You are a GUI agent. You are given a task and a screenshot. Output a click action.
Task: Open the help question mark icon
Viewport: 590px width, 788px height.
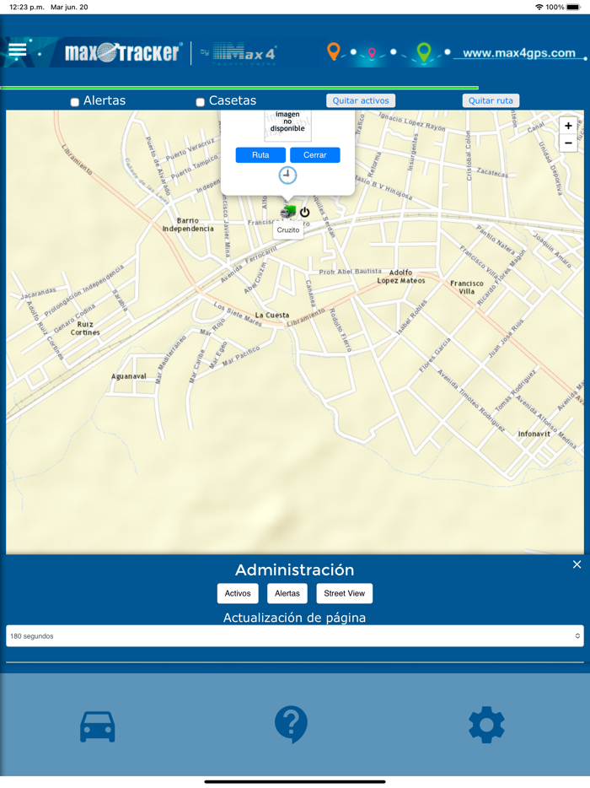pos(292,725)
